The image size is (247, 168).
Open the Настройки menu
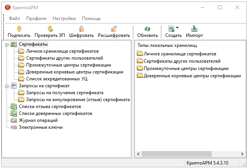click(64, 18)
